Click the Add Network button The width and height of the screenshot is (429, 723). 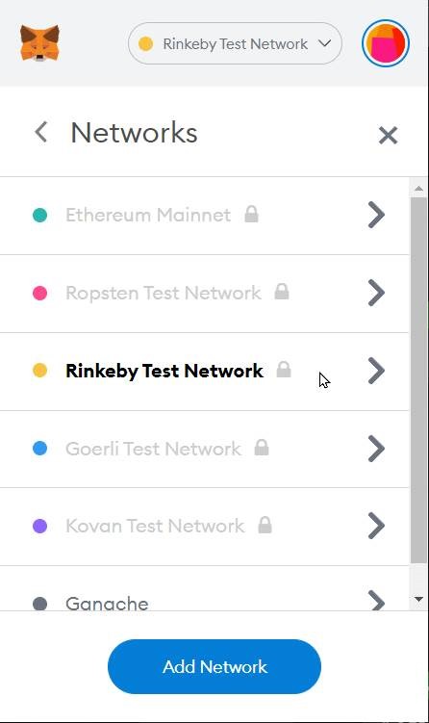pos(214,666)
